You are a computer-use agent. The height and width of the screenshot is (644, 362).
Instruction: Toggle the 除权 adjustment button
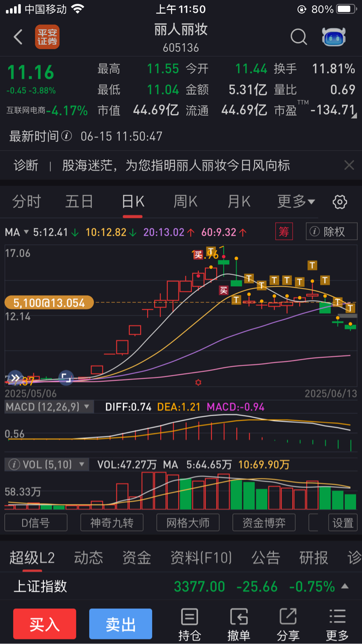pos(331,231)
